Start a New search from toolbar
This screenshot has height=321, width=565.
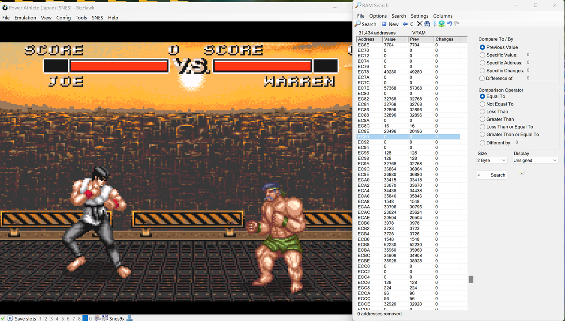click(390, 24)
